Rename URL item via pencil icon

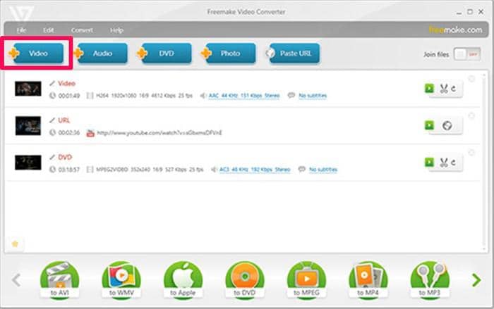pos(52,120)
